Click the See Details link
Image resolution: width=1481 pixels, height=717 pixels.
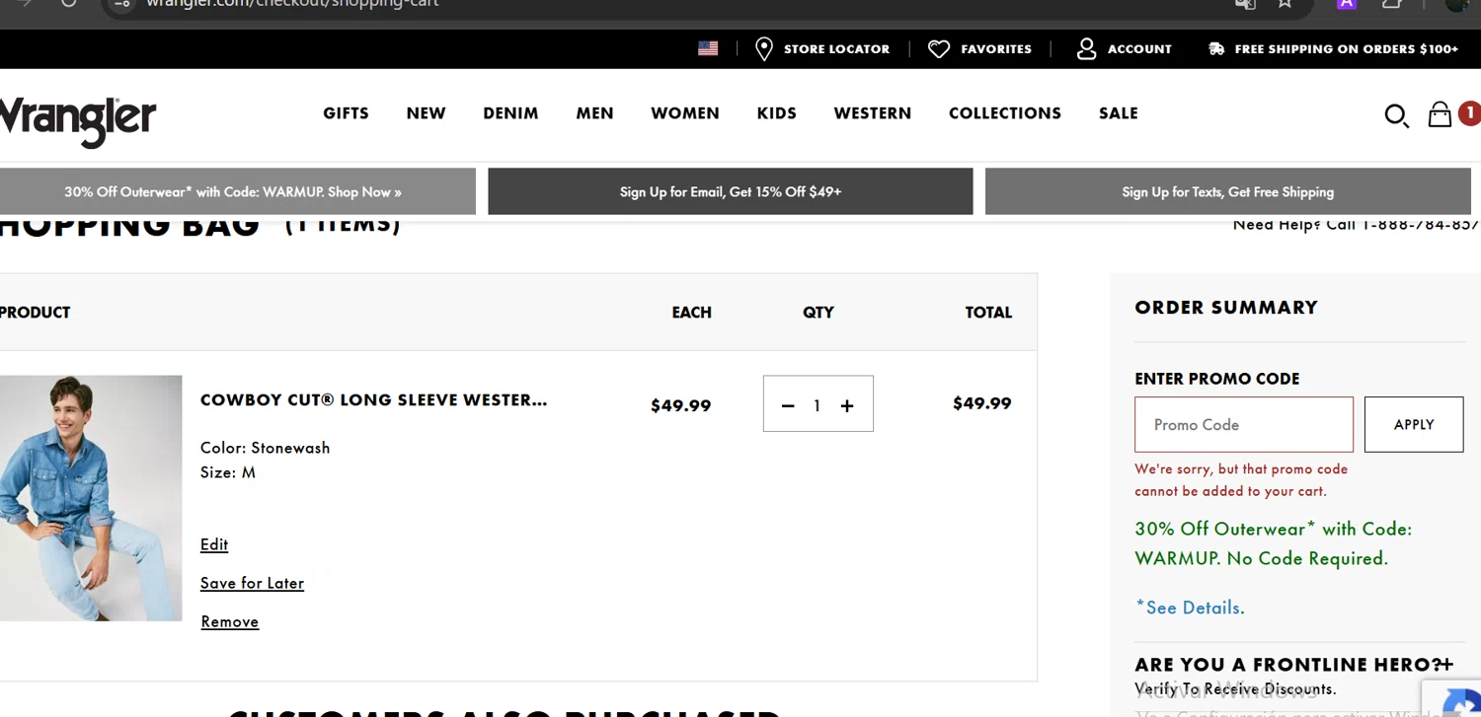pos(1190,608)
